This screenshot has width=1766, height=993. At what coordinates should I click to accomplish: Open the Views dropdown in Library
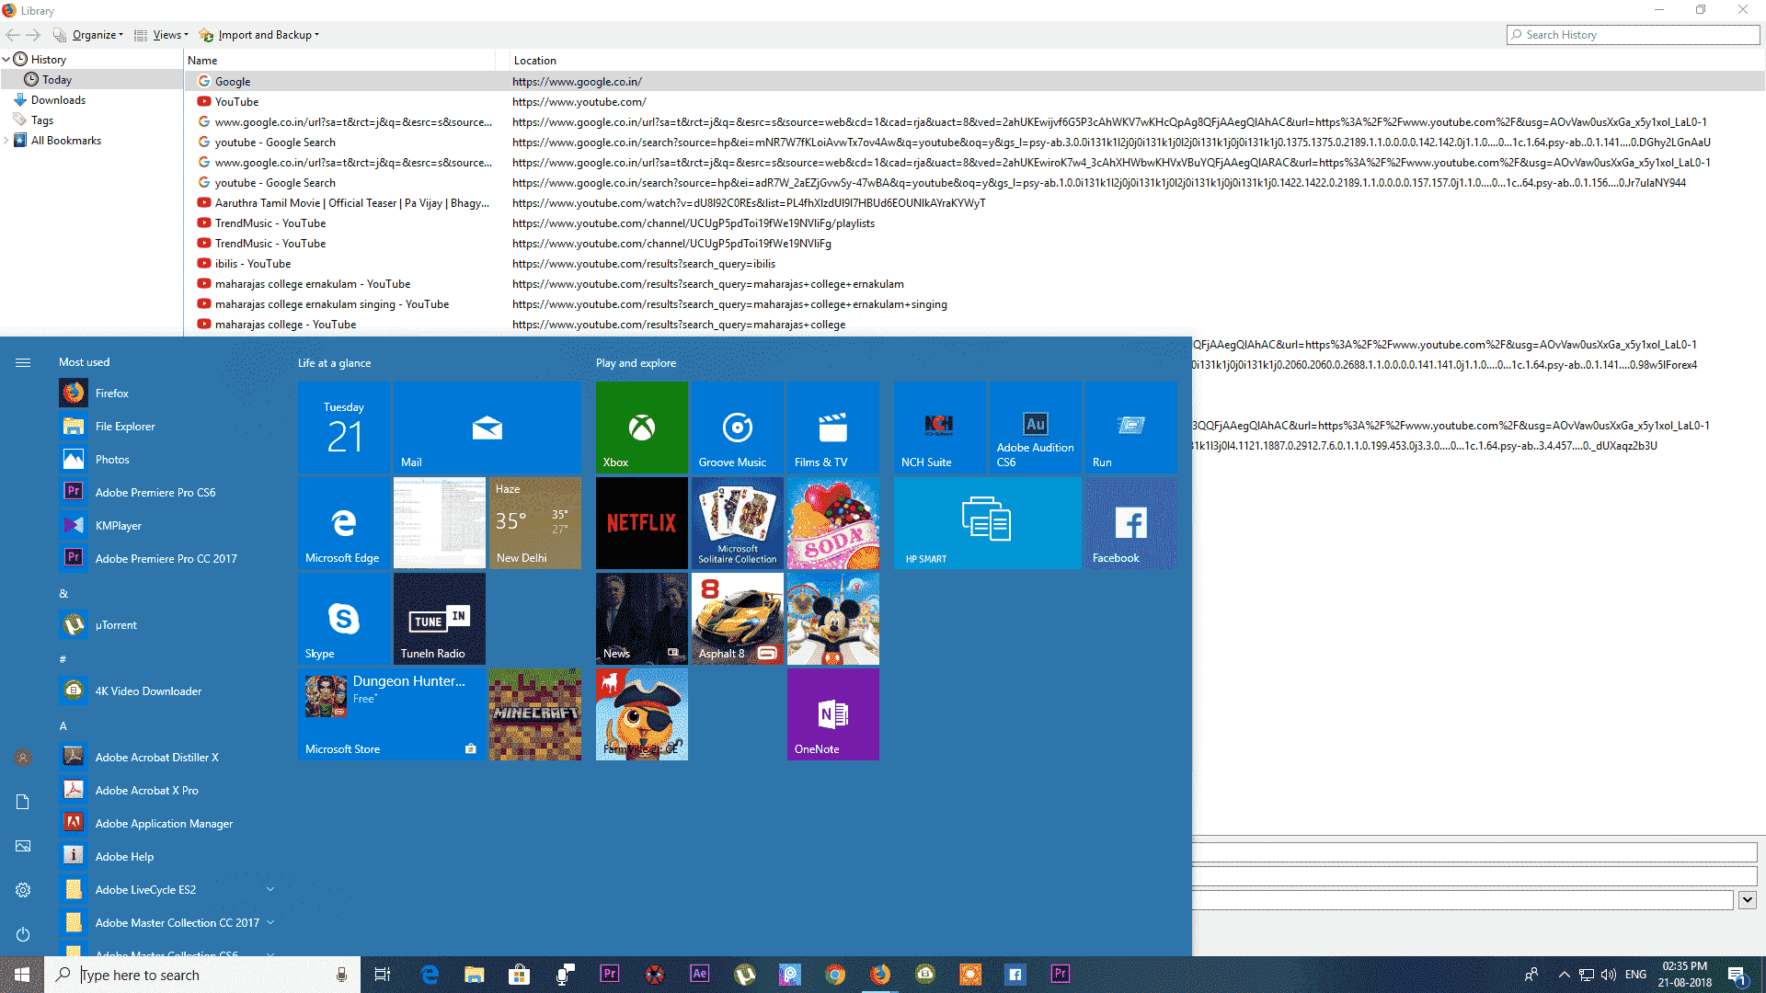click(x=161, y=35)
